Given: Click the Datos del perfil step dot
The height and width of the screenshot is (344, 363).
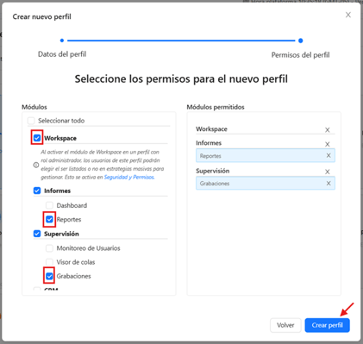Looking at the screenshot, I should pos(62,41).
